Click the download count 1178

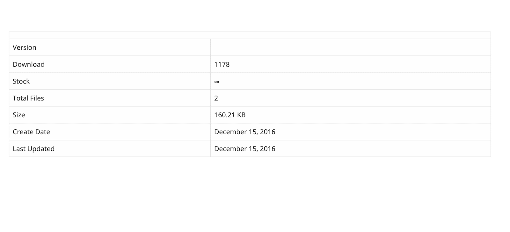click(222, 64)
